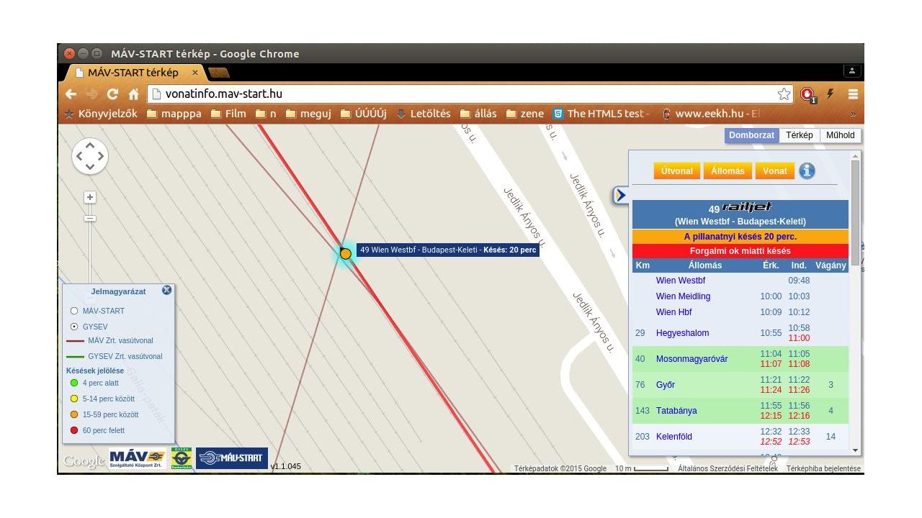The height and width of the screenshot is (518, 922).
Task: Open the Film bookmark folder
Action: point(228,114)
